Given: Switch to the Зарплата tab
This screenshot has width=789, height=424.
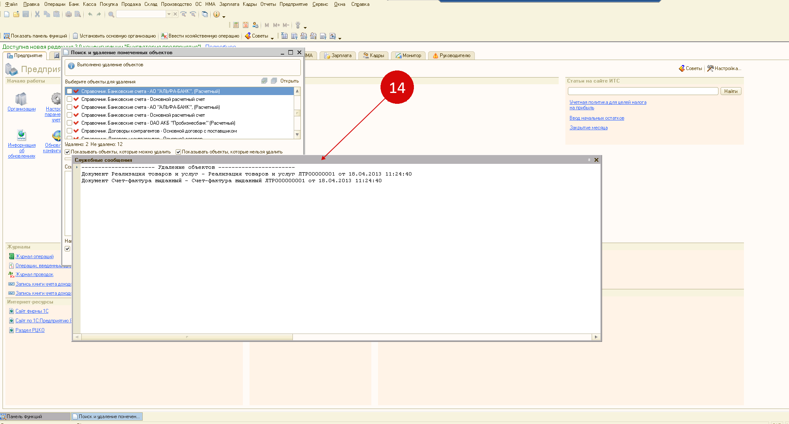Looking at the screenshot, I should click(x=338, y=55).
